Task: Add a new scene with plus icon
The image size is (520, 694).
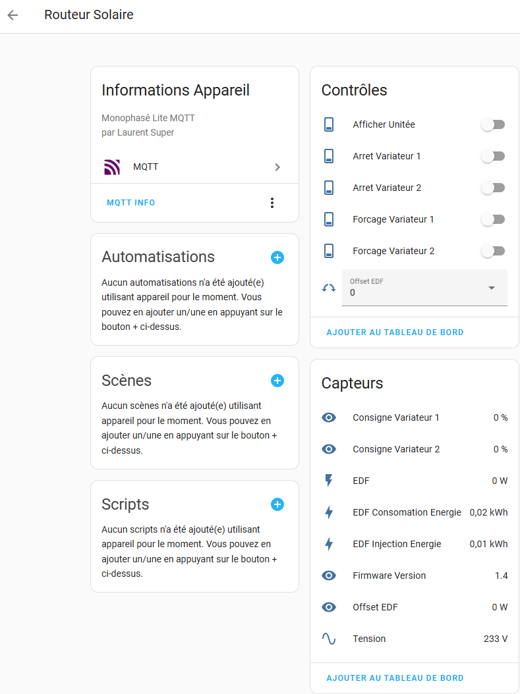Action: (277, 381)
